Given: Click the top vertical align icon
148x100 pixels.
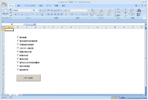Looking at the screenshot, I should click(x=48, y=10).
